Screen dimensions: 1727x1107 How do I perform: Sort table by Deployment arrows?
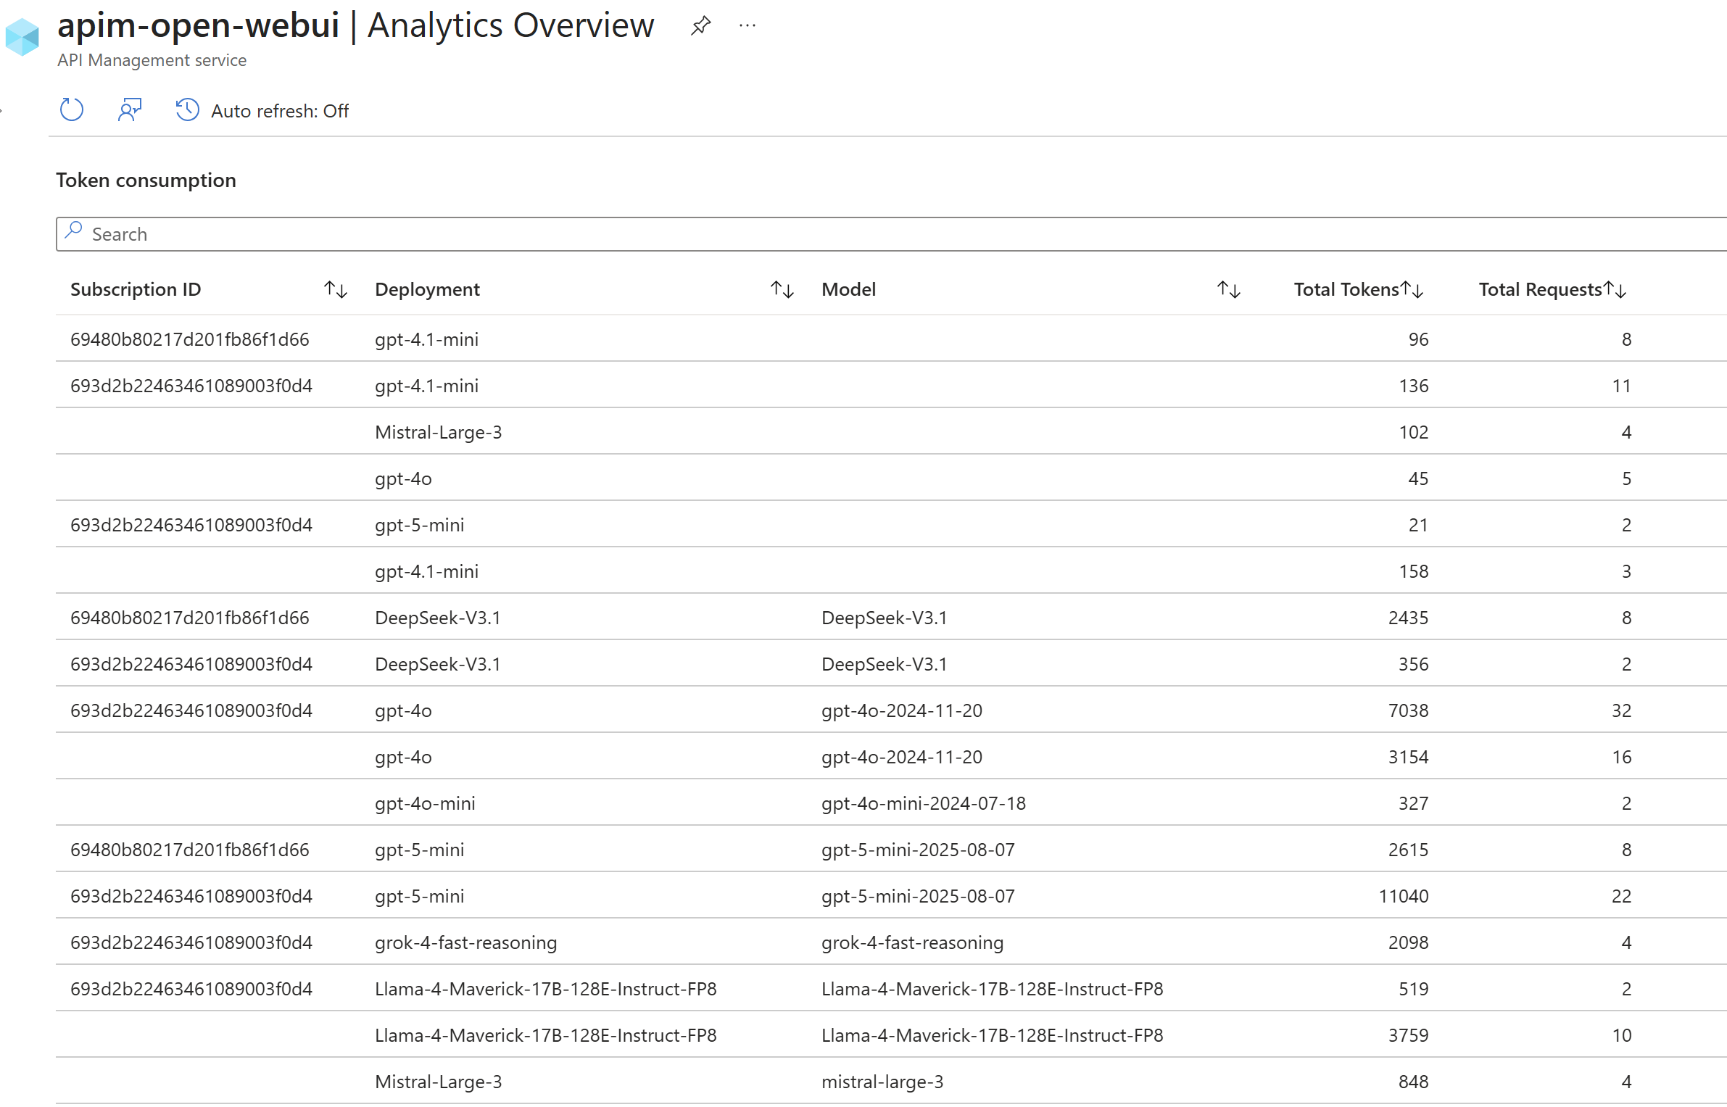click(782, 290)
